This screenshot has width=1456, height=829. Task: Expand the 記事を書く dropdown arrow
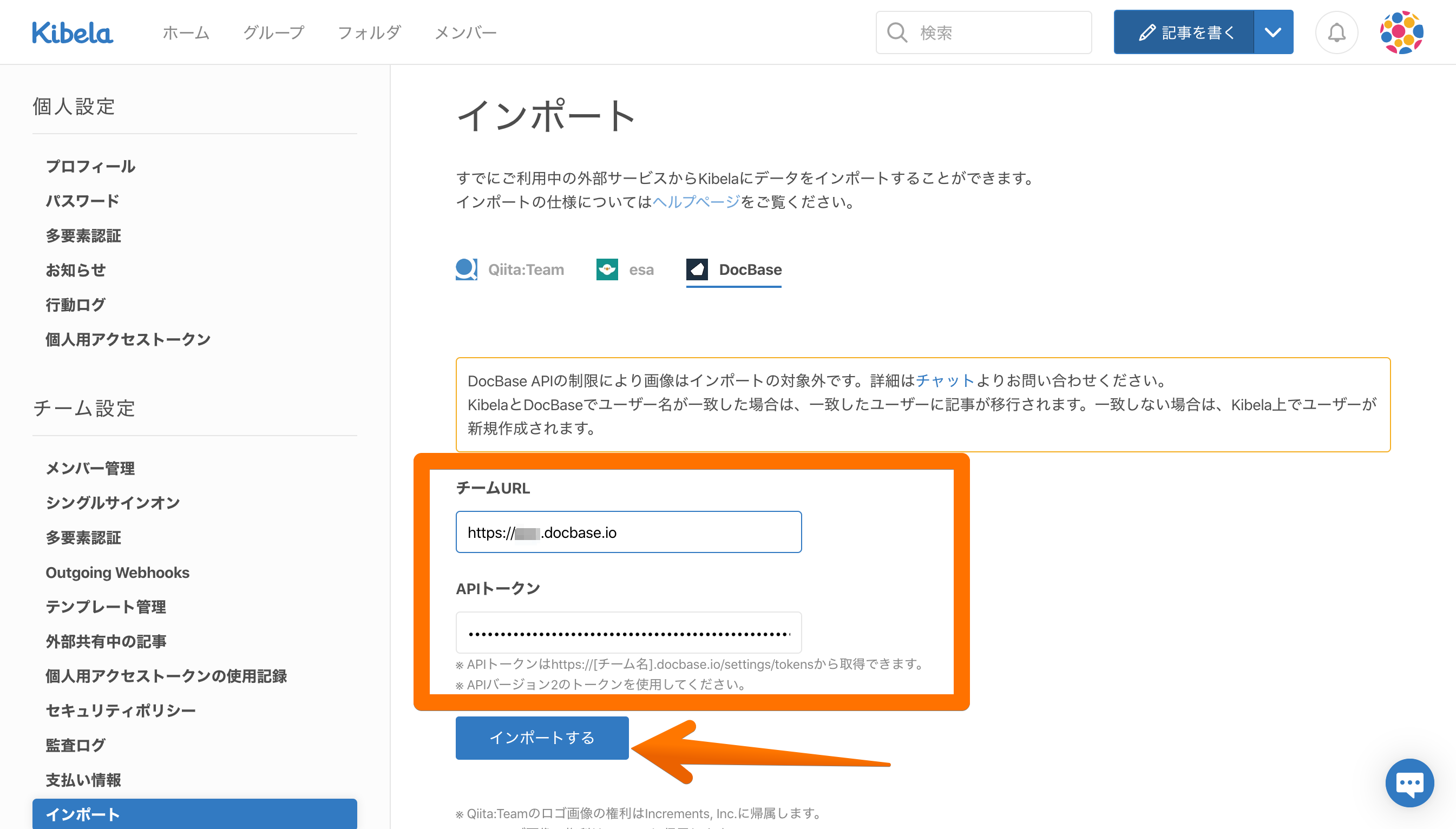[1273, 32]
